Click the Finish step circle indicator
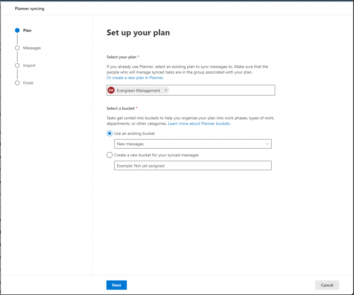 tap(17, 83)
